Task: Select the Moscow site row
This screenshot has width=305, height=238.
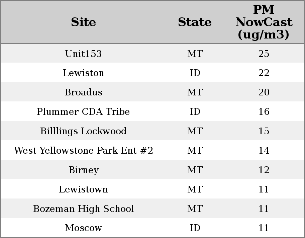Action: click(x=83, y=228)
